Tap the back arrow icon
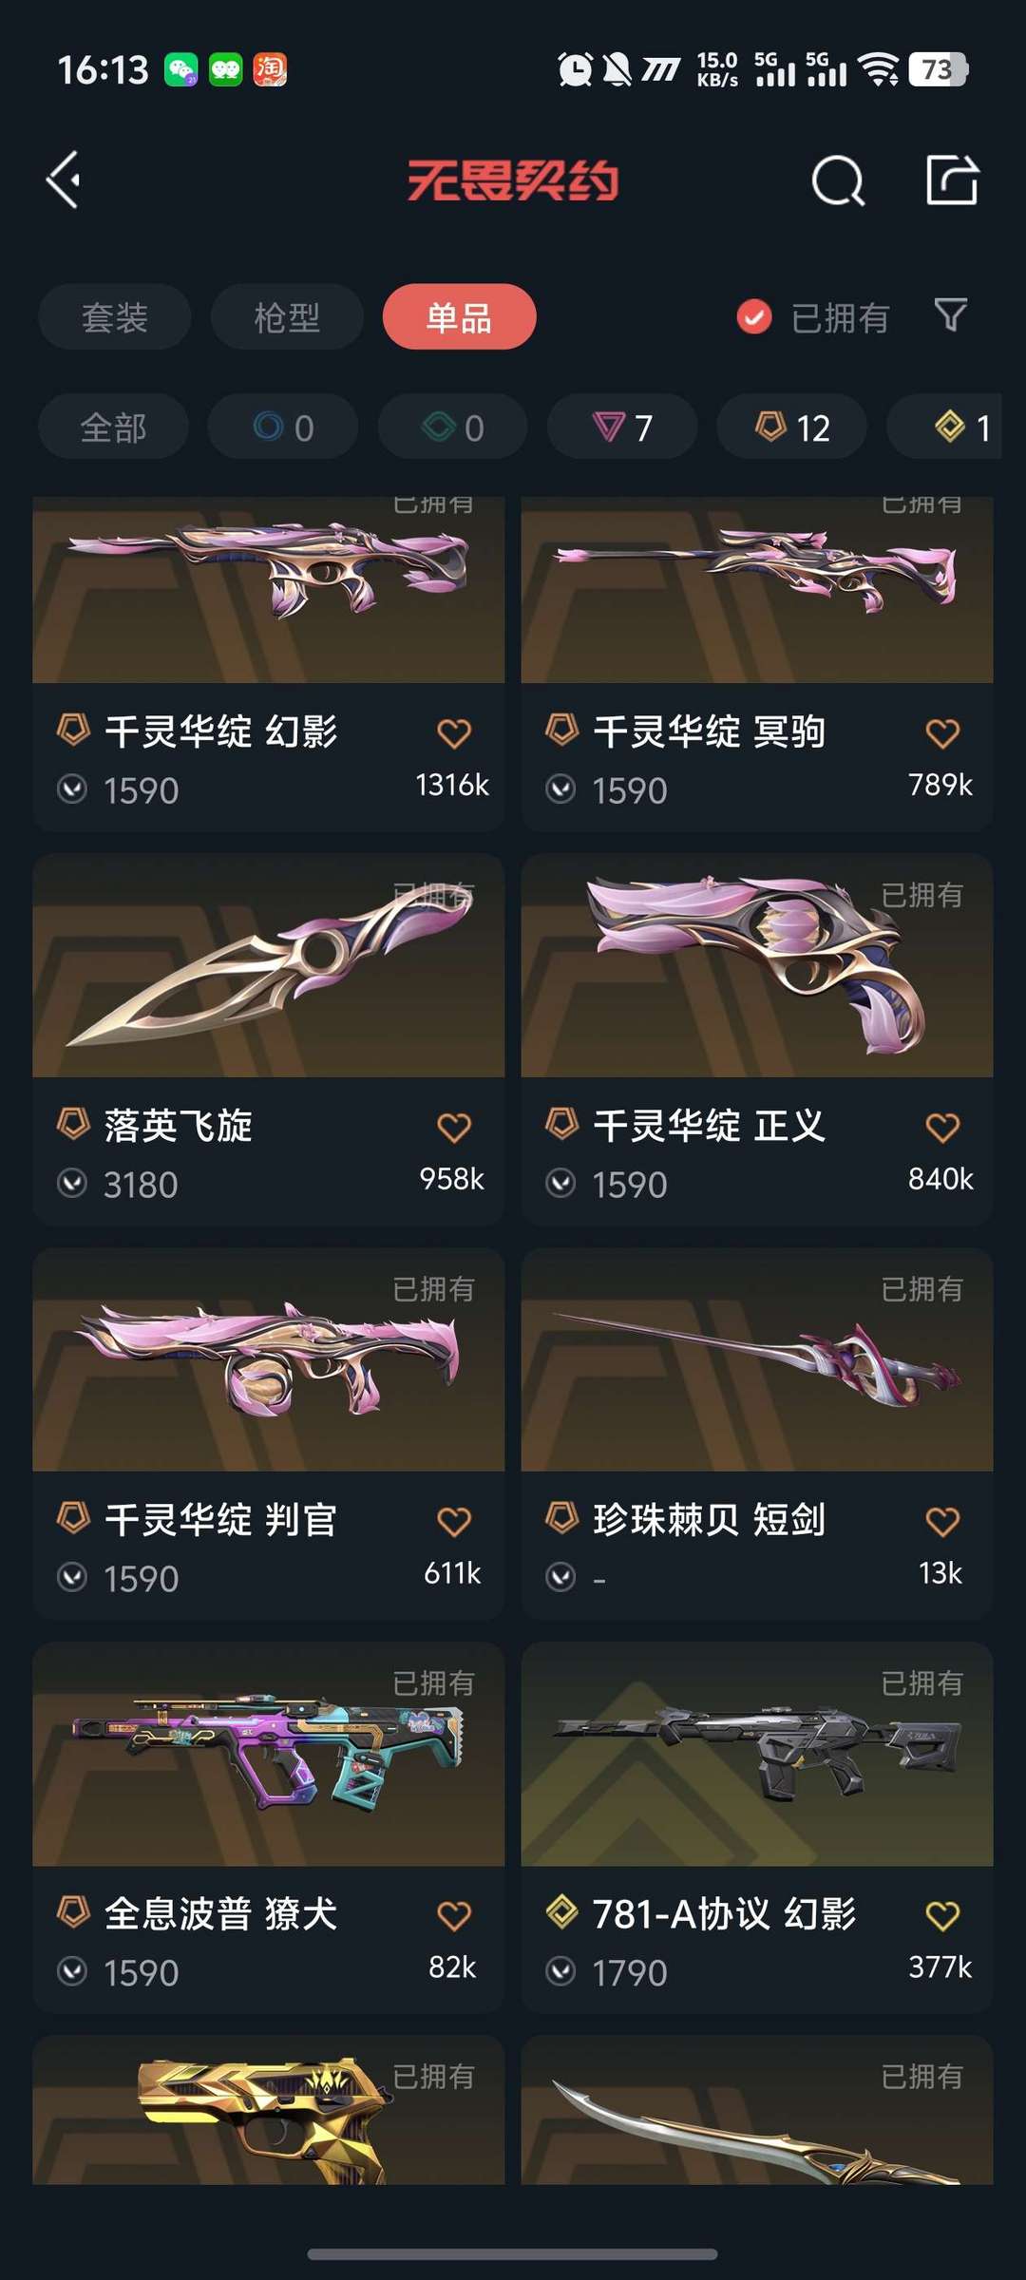 pos(64,180)
